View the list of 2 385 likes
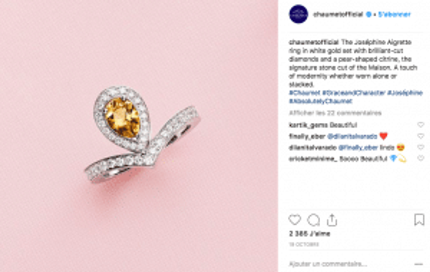This screenshot has height=272, width=430. (x=310, y=233)
